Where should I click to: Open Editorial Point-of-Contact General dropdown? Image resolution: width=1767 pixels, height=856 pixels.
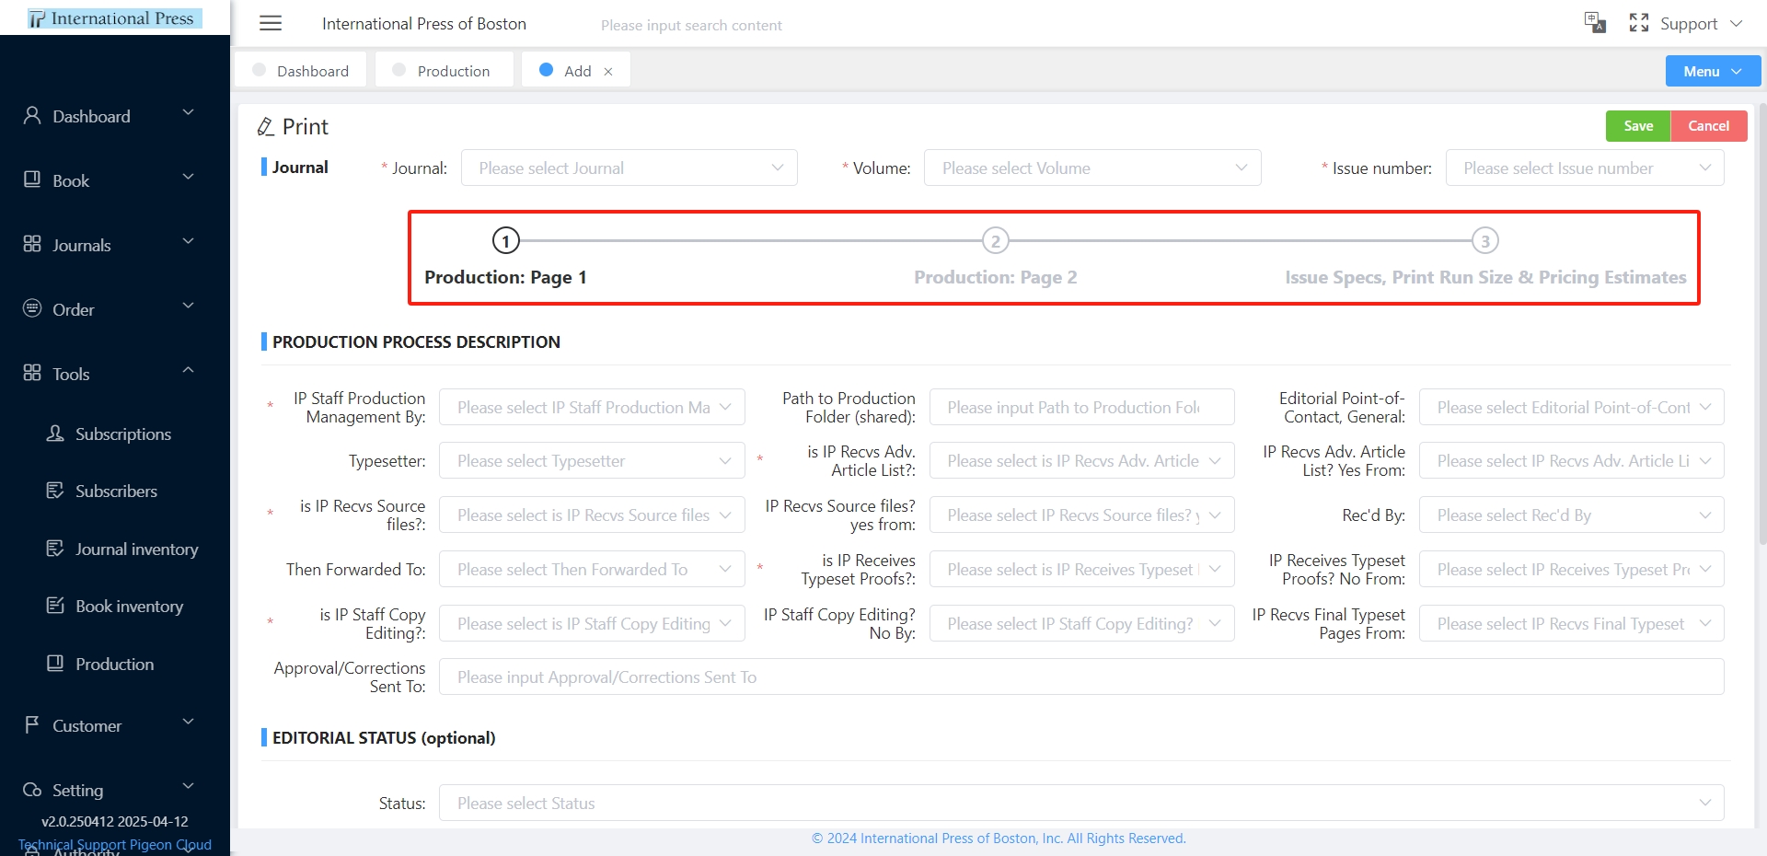click(1572, 407)
